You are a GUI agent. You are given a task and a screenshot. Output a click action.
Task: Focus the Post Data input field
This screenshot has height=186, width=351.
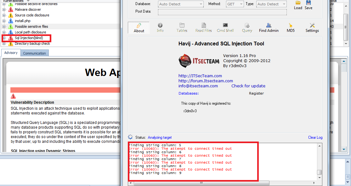pos(222,12)
